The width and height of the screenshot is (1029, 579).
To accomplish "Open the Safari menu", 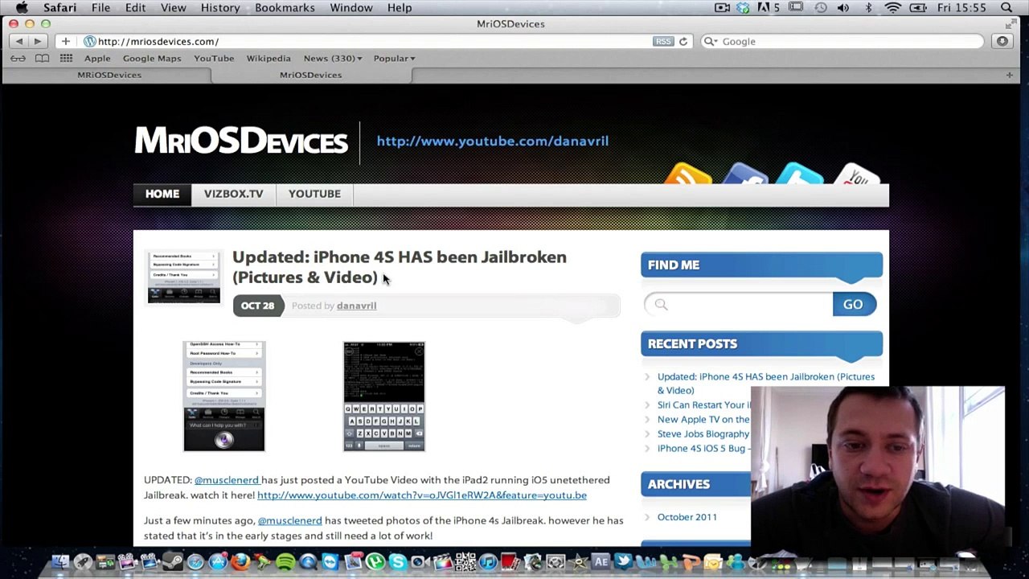I will (59, 8).
